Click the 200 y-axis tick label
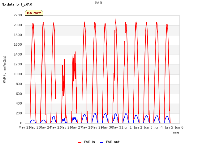 tap(19, 113)
